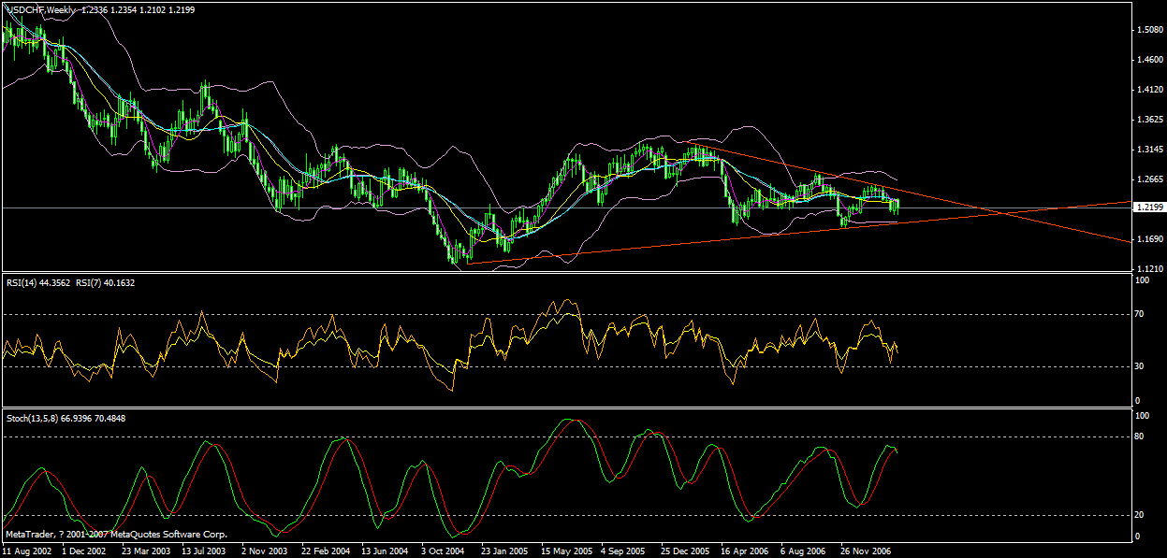Click the 80 level on Stochastic scale
The width and height of the screenshot is (1167, 558).
[1139, 436]
